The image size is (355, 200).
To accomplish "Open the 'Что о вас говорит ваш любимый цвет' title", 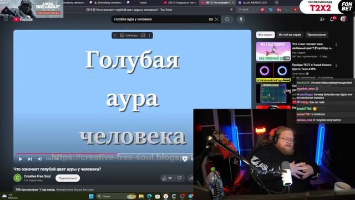I will click(312, 46).
